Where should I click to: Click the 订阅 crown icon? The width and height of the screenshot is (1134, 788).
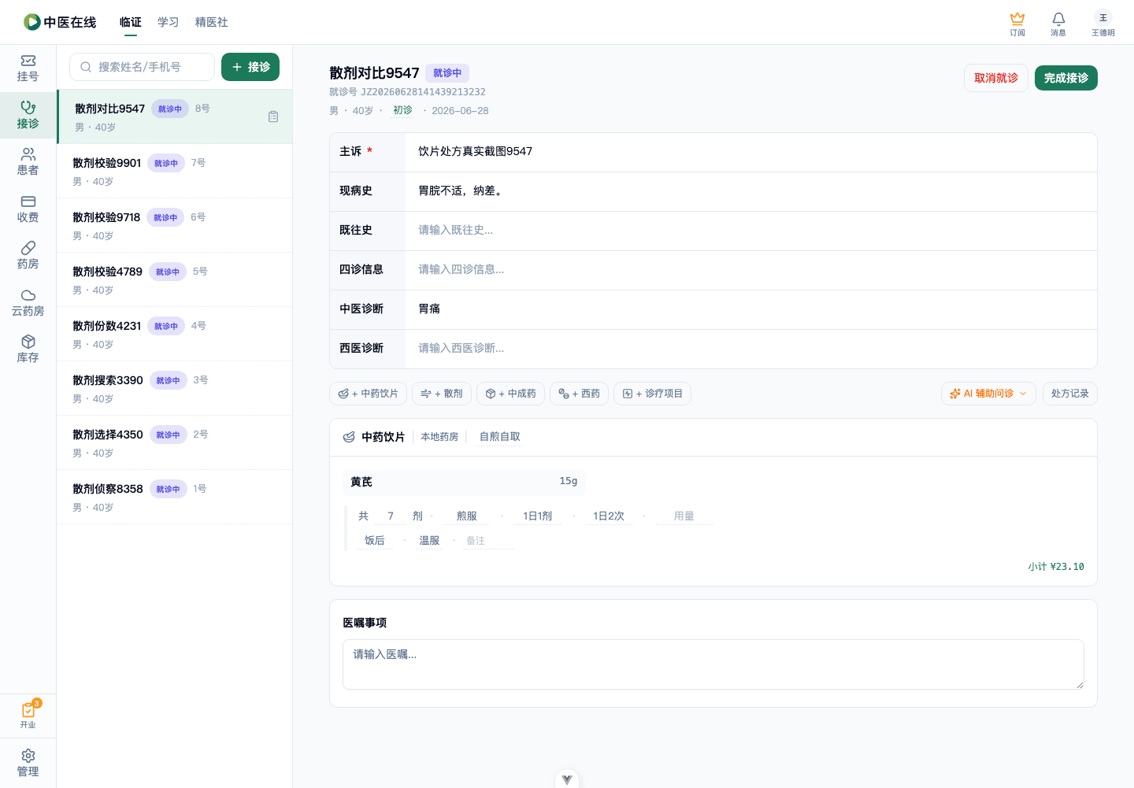[x=1017, y=24]
